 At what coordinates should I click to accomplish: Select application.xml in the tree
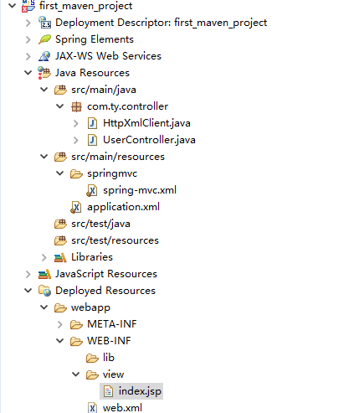tap(123, 207)
